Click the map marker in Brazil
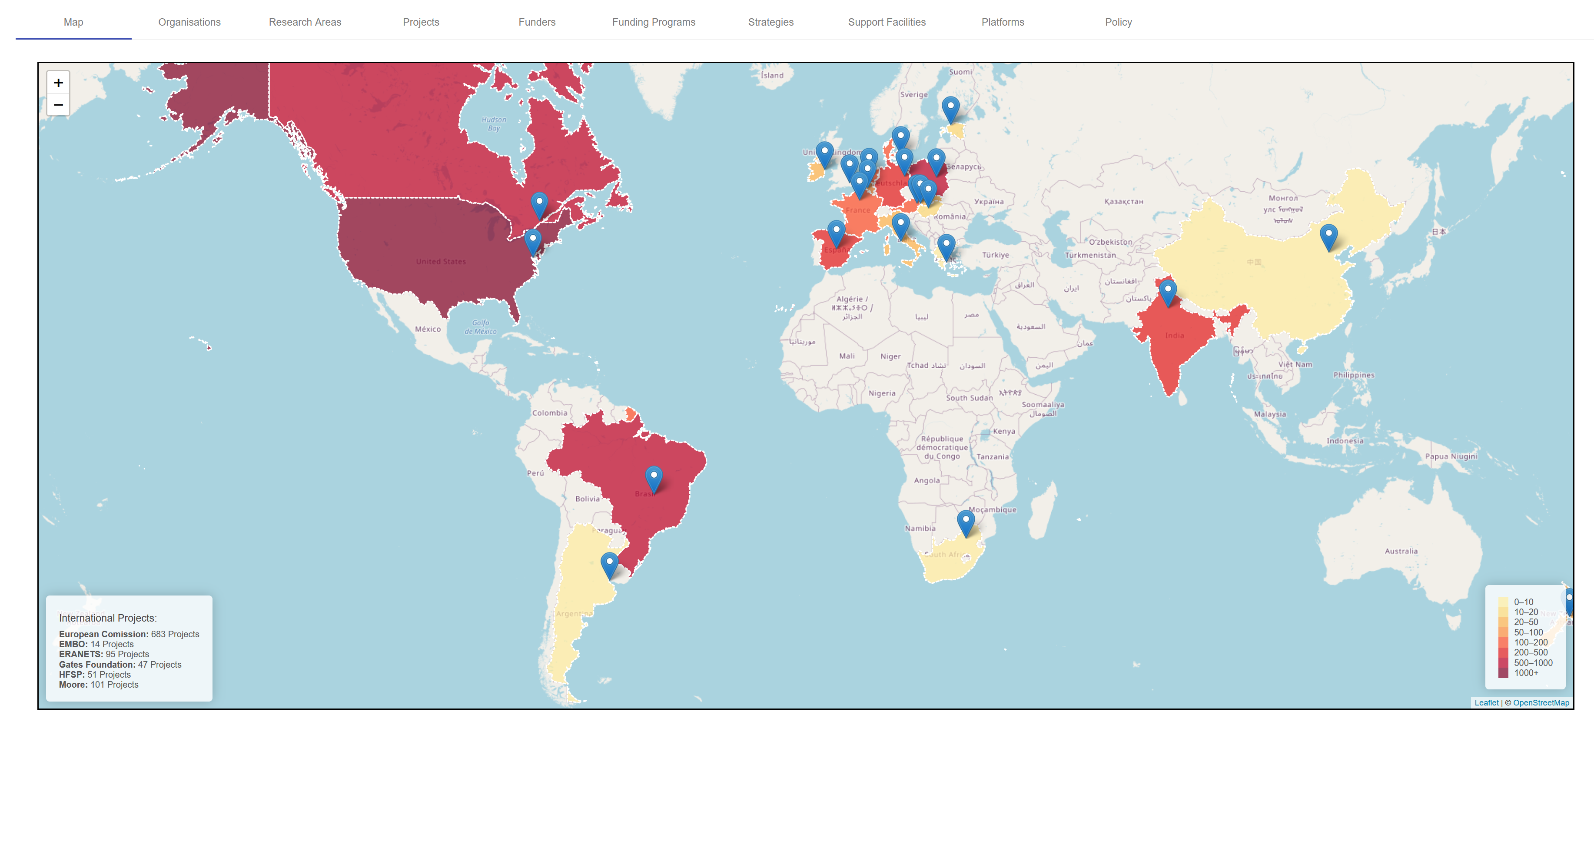 click(654, 478)
